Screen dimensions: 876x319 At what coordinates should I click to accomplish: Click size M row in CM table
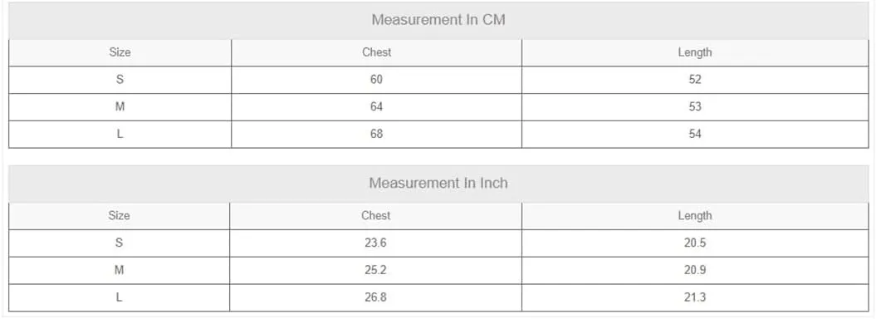click(x=438, y=107)
